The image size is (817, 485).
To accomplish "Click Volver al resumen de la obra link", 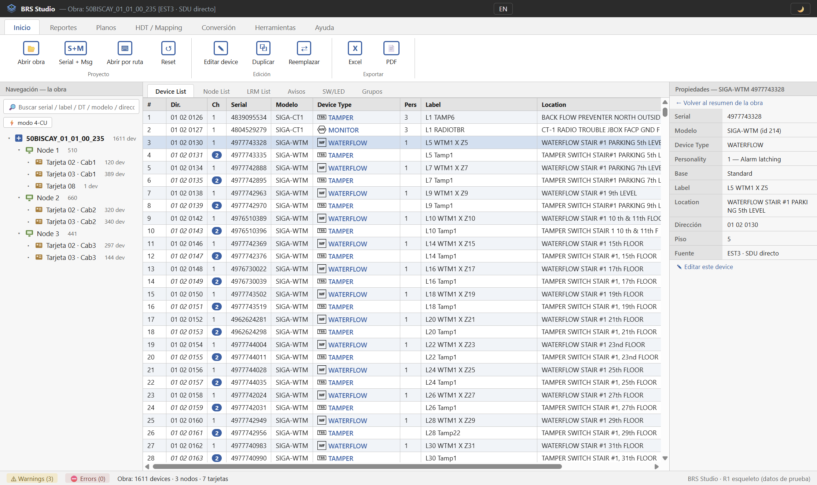I will click(719, 103).
